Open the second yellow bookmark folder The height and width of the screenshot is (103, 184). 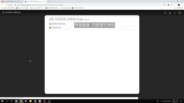tap(65, 8)
